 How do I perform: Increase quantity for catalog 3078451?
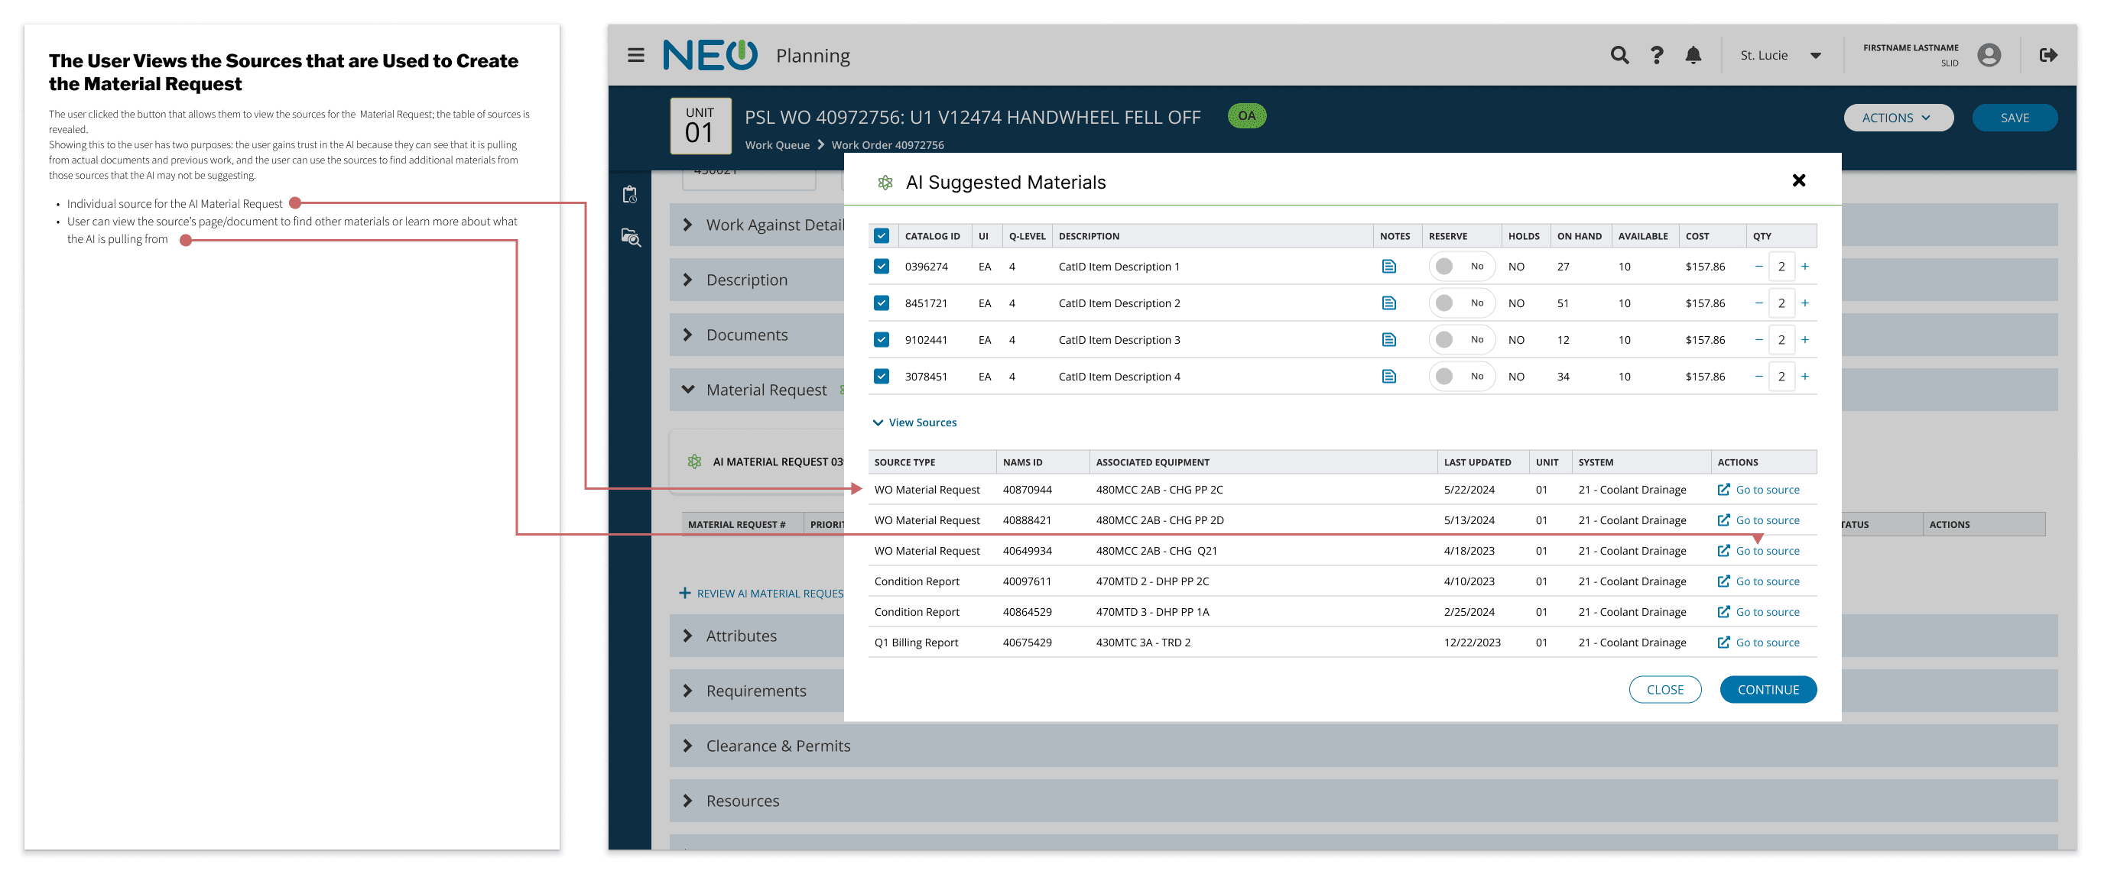(x=1804, y=377)
